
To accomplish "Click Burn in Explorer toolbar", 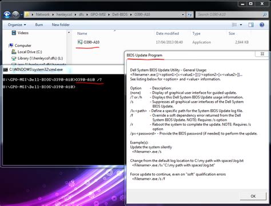I will [39, 25].
